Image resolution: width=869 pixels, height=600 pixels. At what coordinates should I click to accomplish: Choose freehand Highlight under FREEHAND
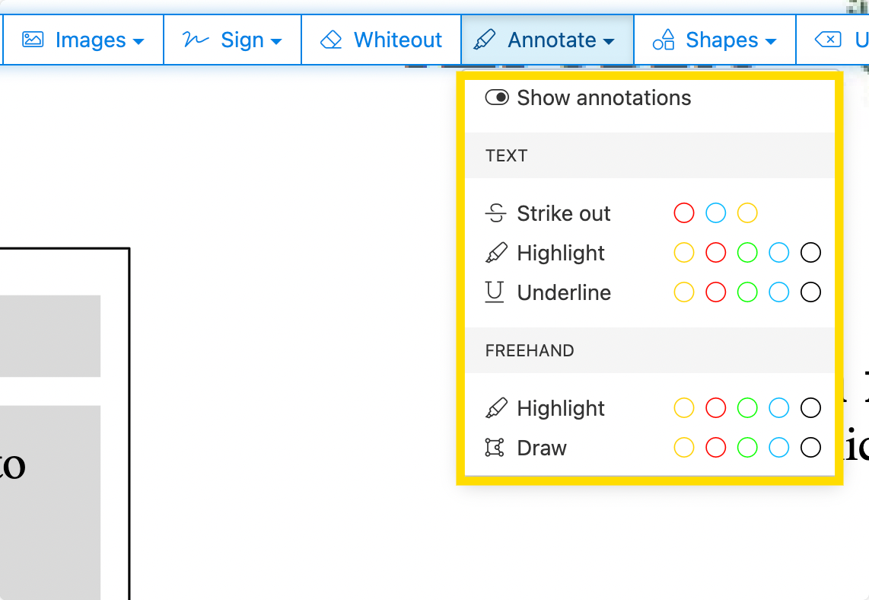click(x=561, y=408)
